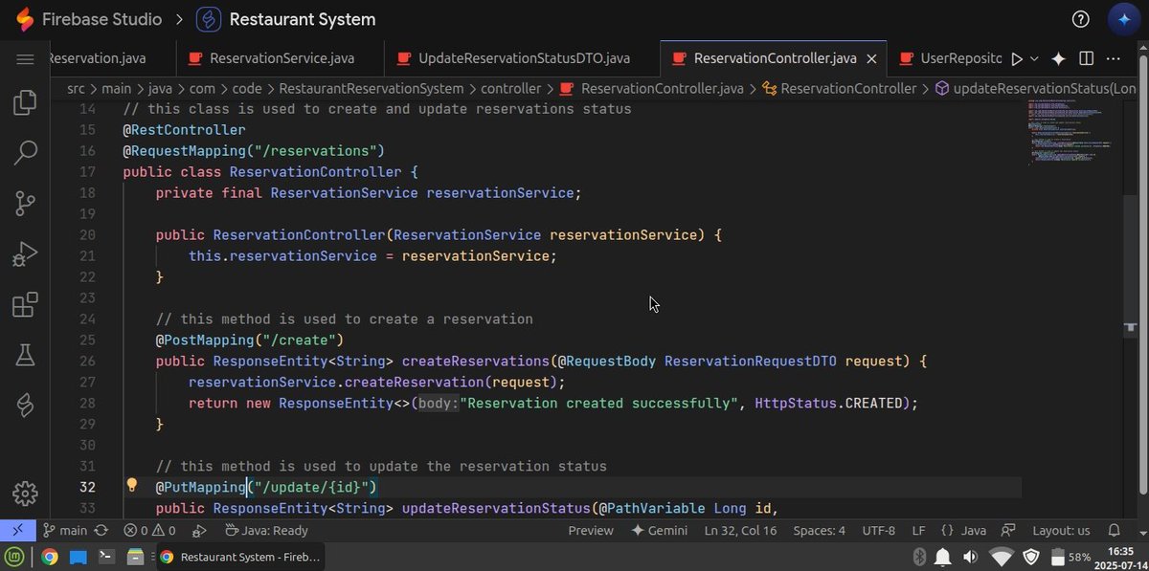The width and height of the screenshot is (1149, 571).
Task: Split the editor to the right
Action: 1086,58
